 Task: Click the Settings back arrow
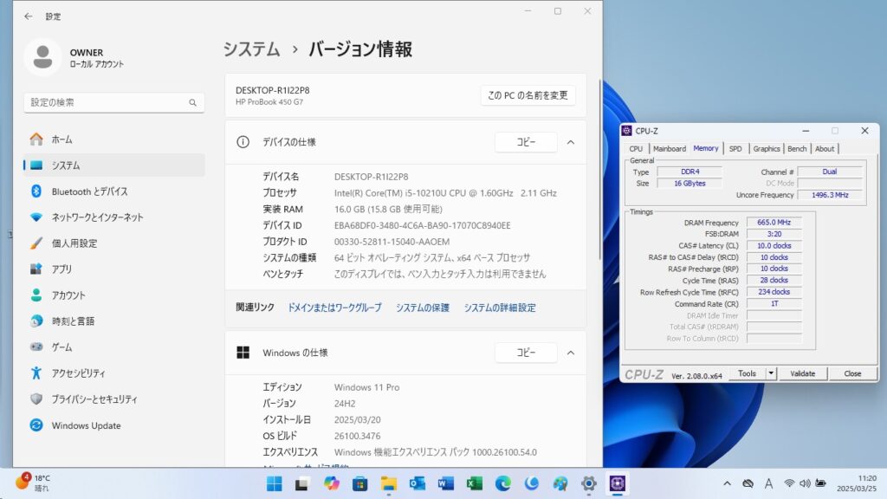29,16
